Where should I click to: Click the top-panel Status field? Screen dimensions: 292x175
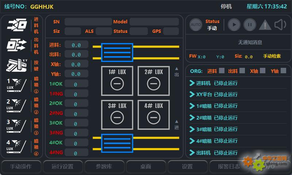point(139,31)
